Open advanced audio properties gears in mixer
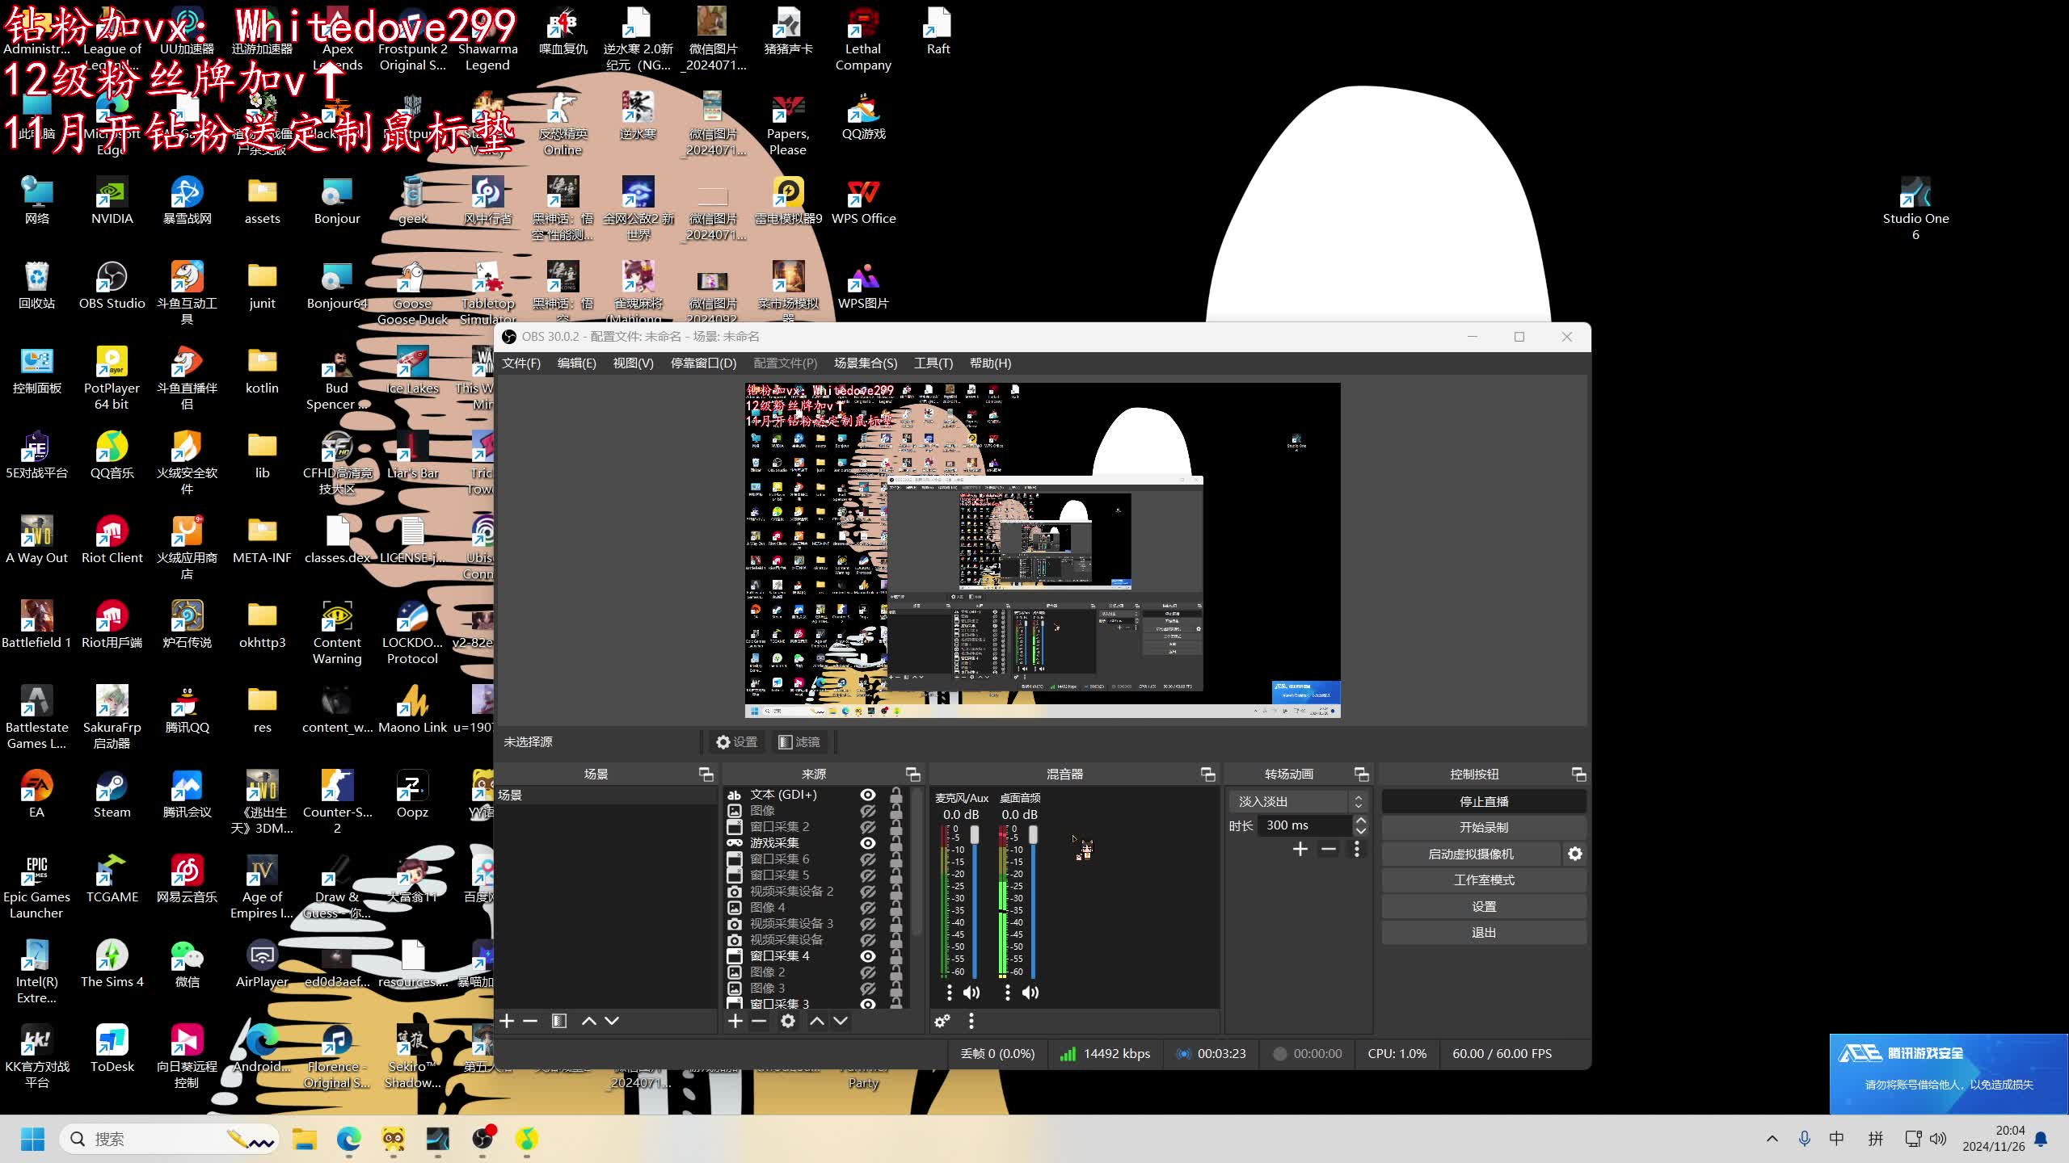The height and width of the screenshot is (1163, 2069). coord(942,1021)
